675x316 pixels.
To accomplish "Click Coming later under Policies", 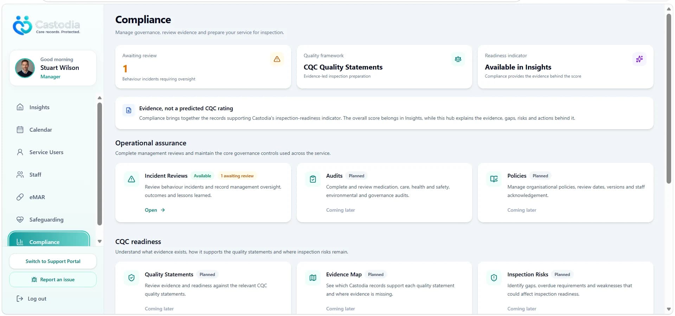I will (x=522, y=210).
